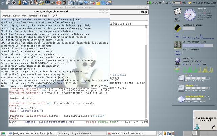Open the blue network swirl launcher
The width and height of the screenshot is (217, 136).
click(x=103, y=2)
